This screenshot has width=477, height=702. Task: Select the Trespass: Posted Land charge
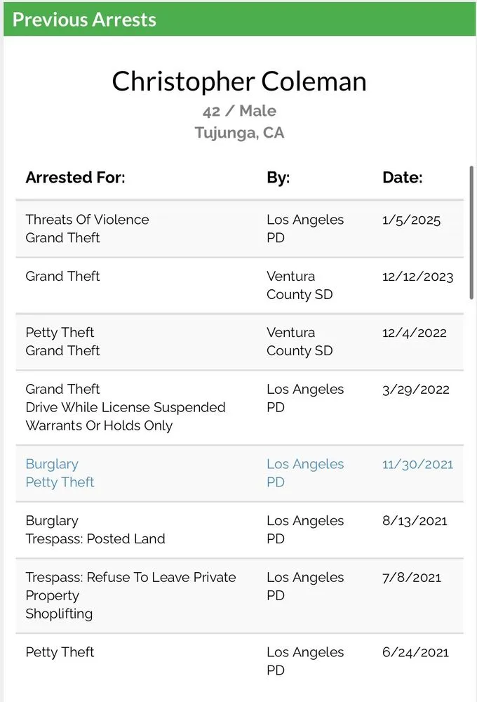click(95, 539)
